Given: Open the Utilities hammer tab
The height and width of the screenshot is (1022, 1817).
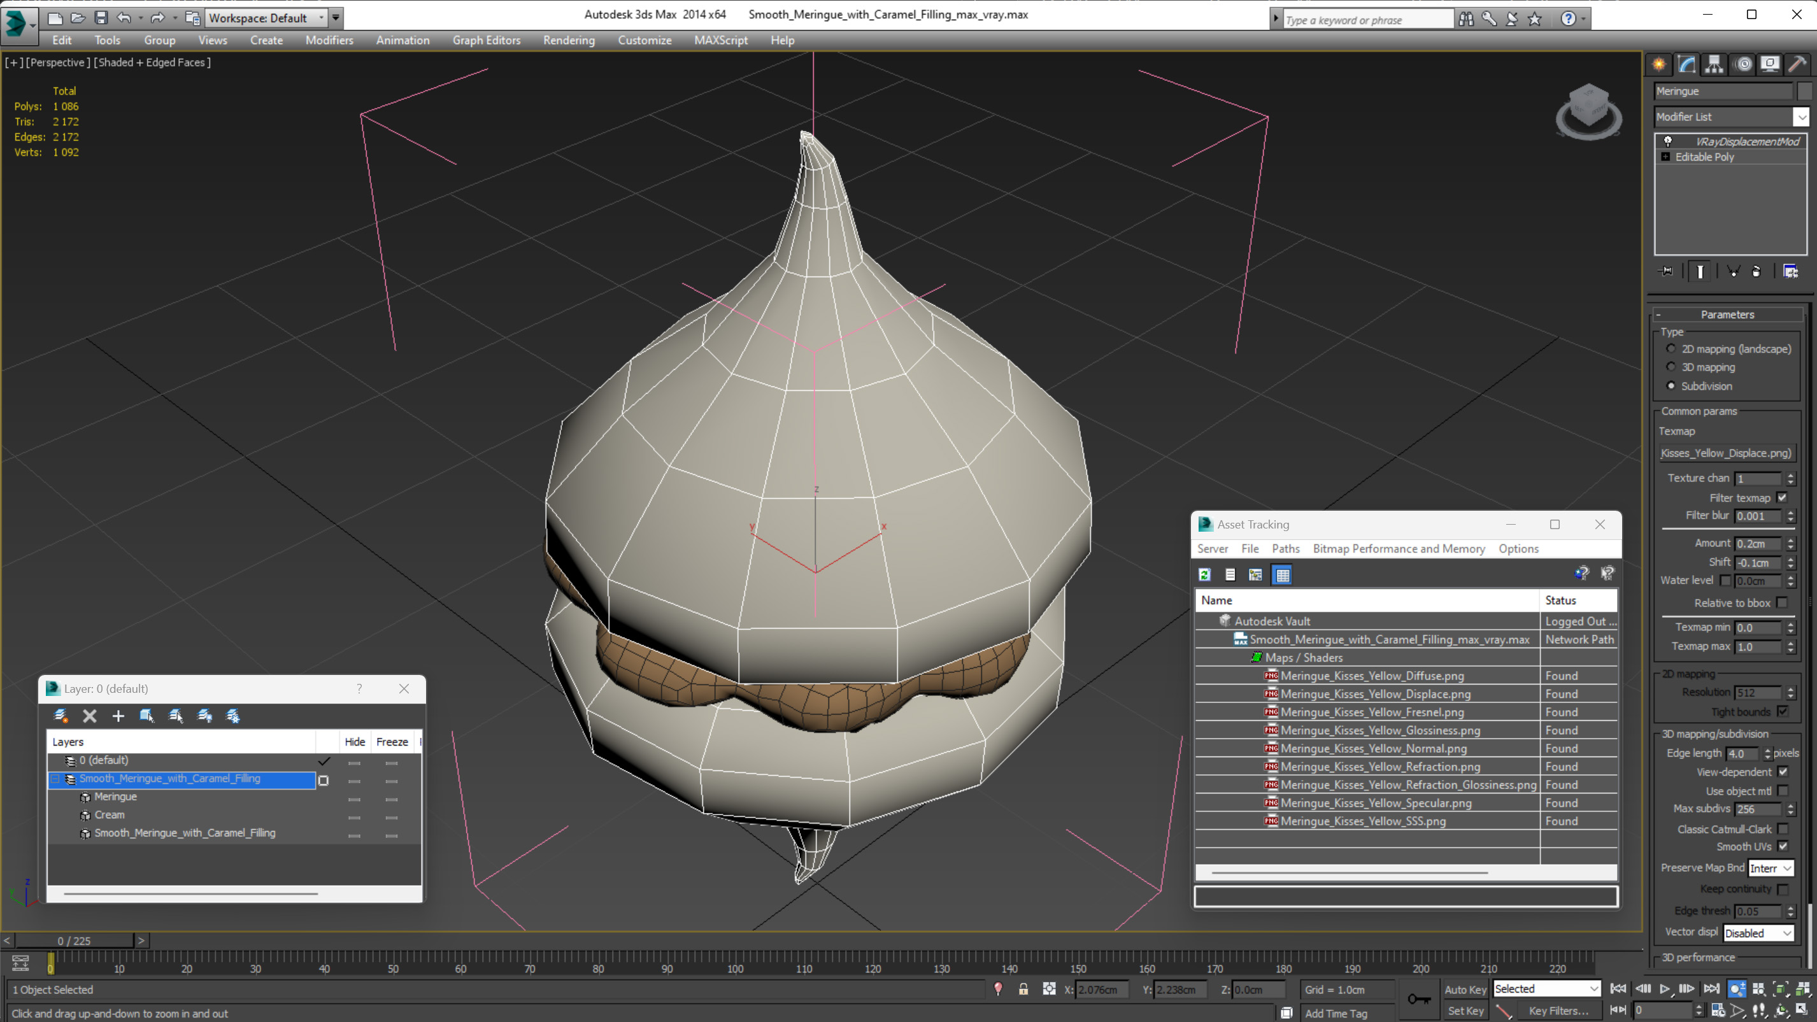Looking at the screenshot, I should pos(1797,64).
